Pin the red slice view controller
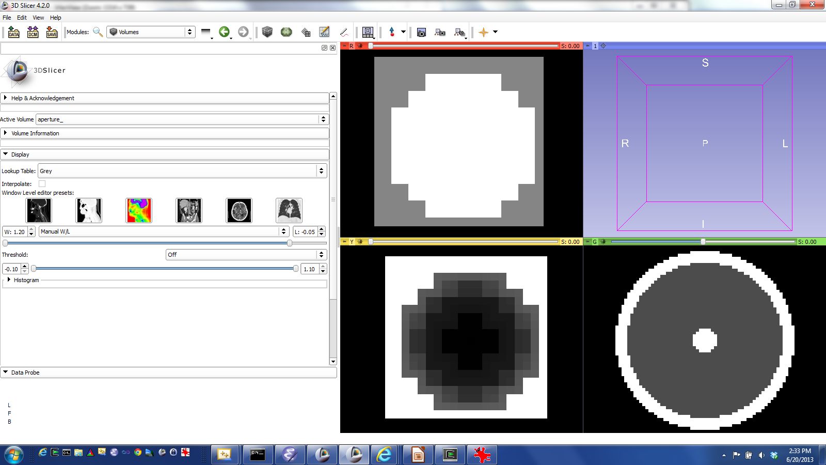 click(x=344, y=46)
